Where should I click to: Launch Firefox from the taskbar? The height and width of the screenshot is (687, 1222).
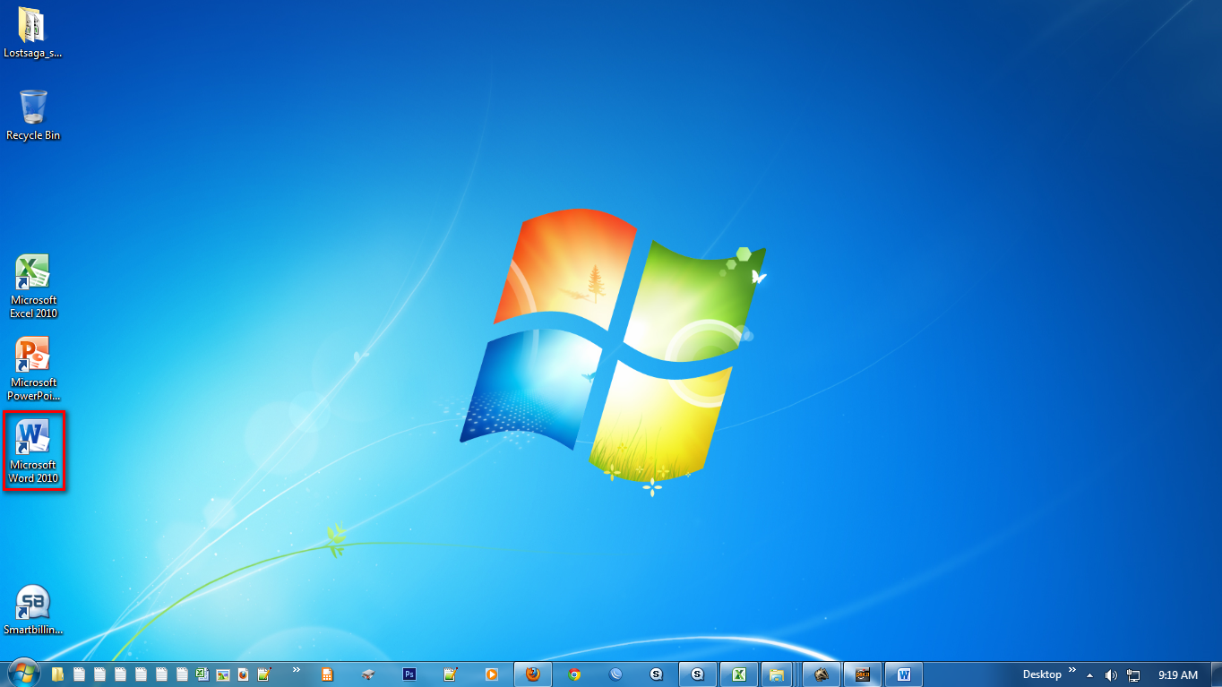coord(532,674)
